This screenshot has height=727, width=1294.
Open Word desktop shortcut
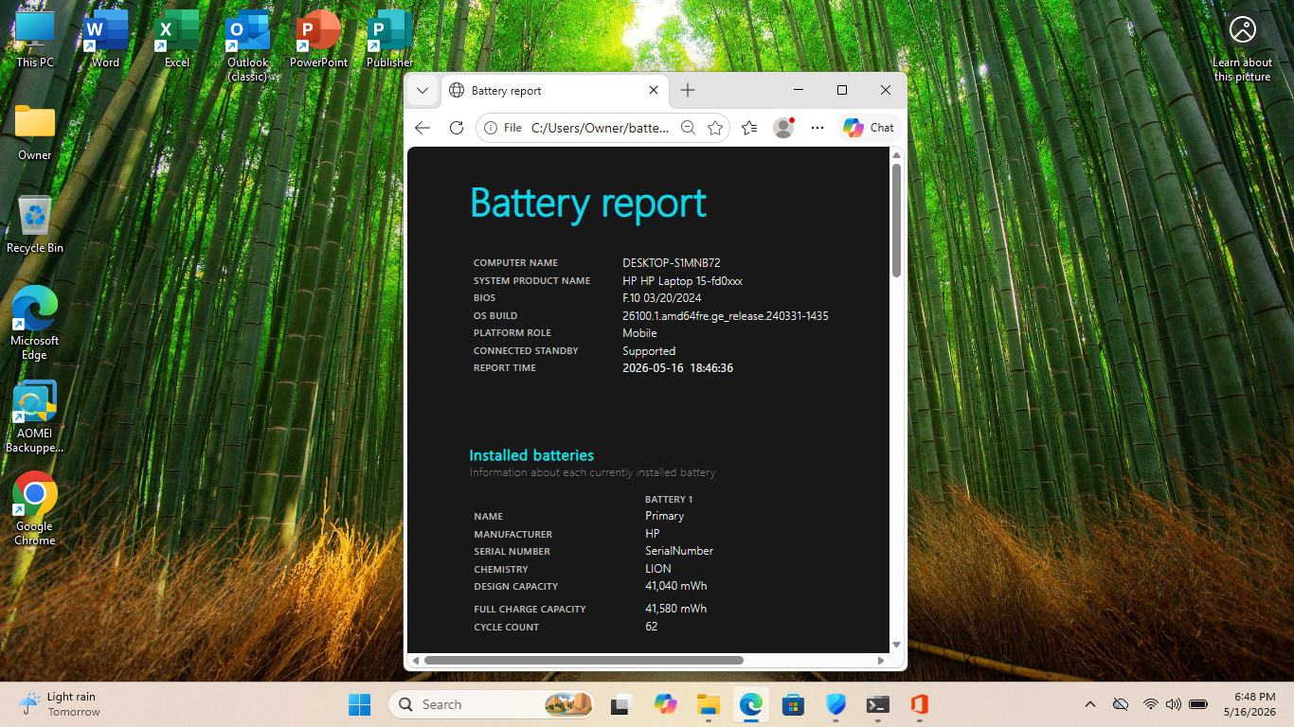(x=105, y=39)
